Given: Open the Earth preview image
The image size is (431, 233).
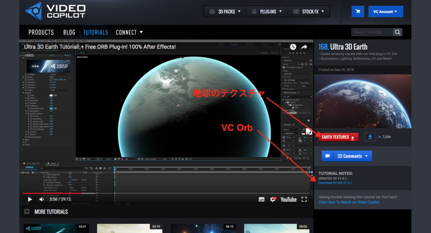Looking at the screenshot, I should [362, 102].
